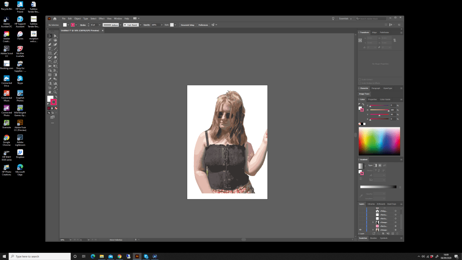
Task: Select the Magic Wand tool
Action: coord(50,40)
